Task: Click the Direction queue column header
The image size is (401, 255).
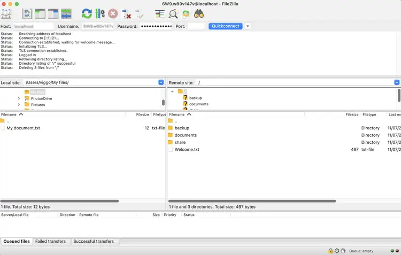Action: [67, 215]
